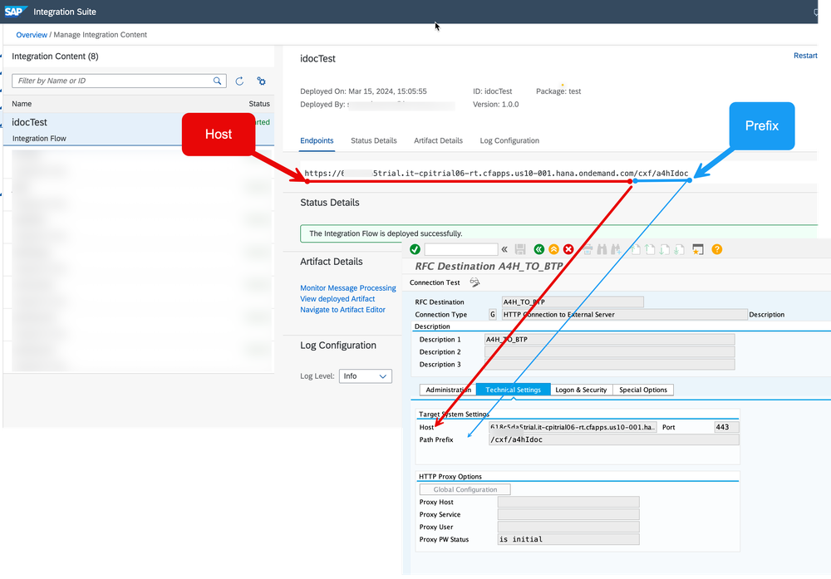Switch to the Status Details tab

373,140
